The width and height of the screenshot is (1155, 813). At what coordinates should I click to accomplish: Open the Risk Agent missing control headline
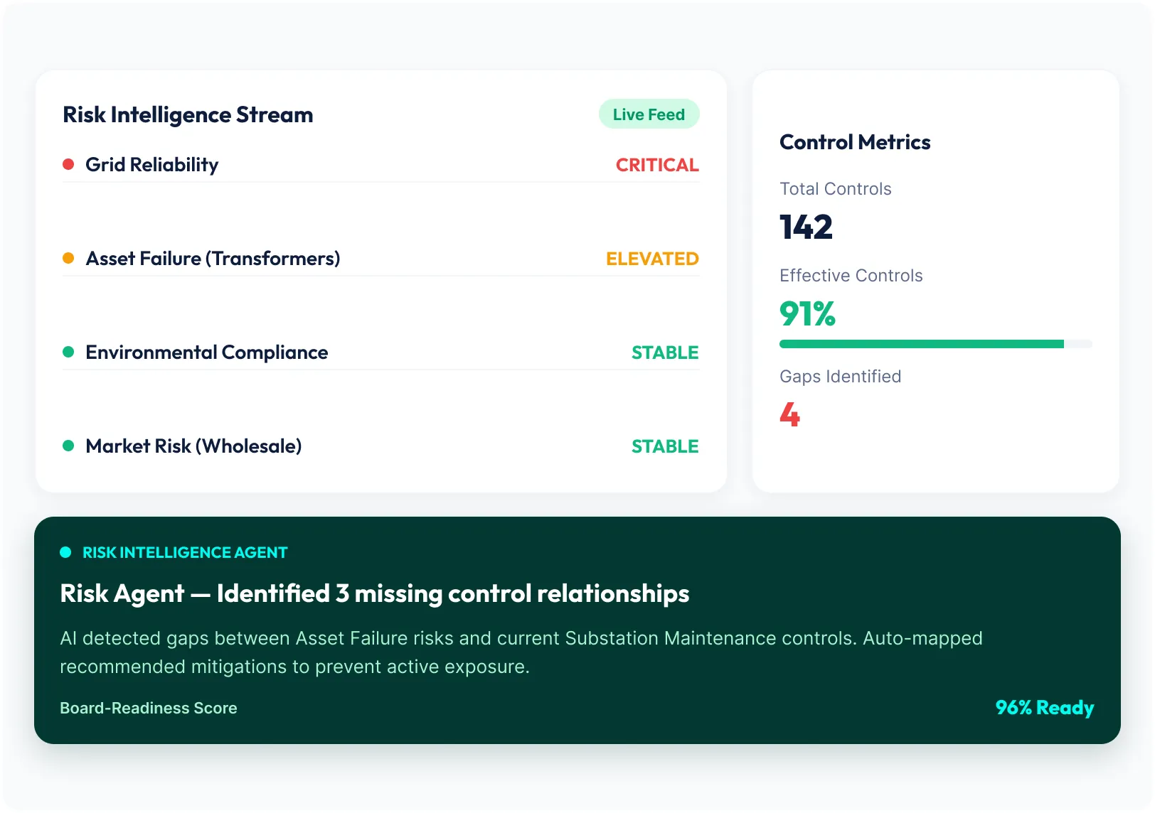point(375,594)
